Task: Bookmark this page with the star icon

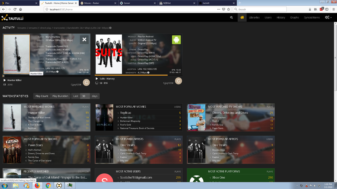Action: coord(228,9)
